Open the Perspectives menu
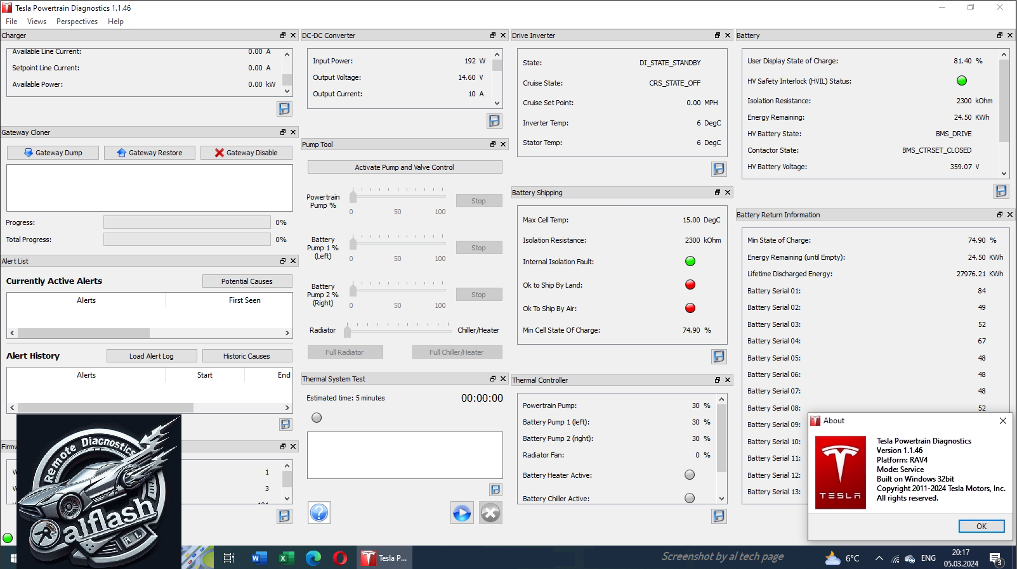The height and width of the screenshot is (569, 1017). pyautogui.click(x=77, y=22)
